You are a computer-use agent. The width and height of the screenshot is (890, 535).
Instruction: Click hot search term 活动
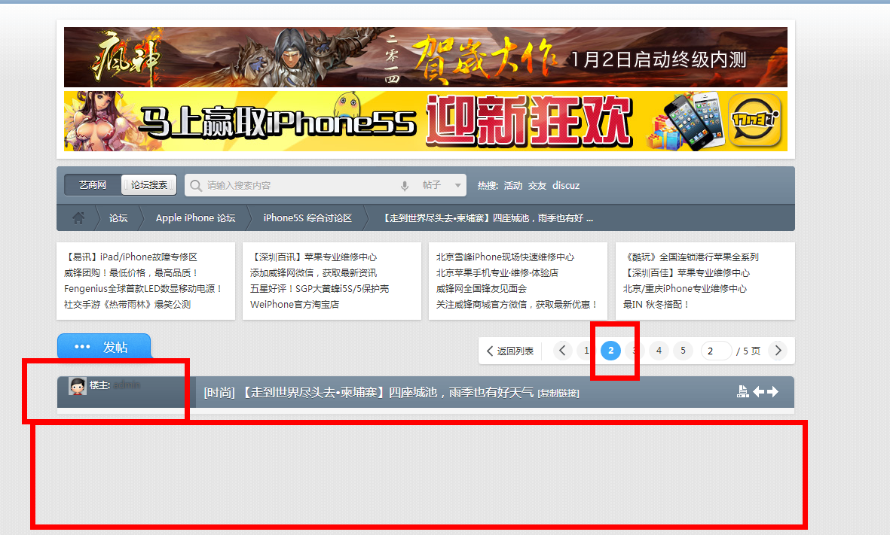click(513, 185)
